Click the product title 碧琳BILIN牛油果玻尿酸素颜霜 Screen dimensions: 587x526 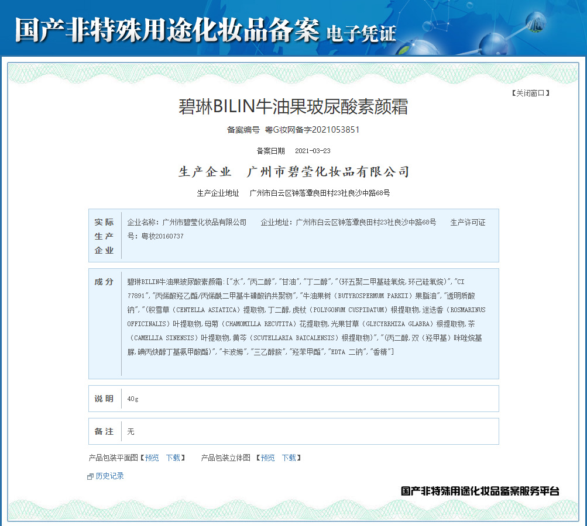pos(293,107)
